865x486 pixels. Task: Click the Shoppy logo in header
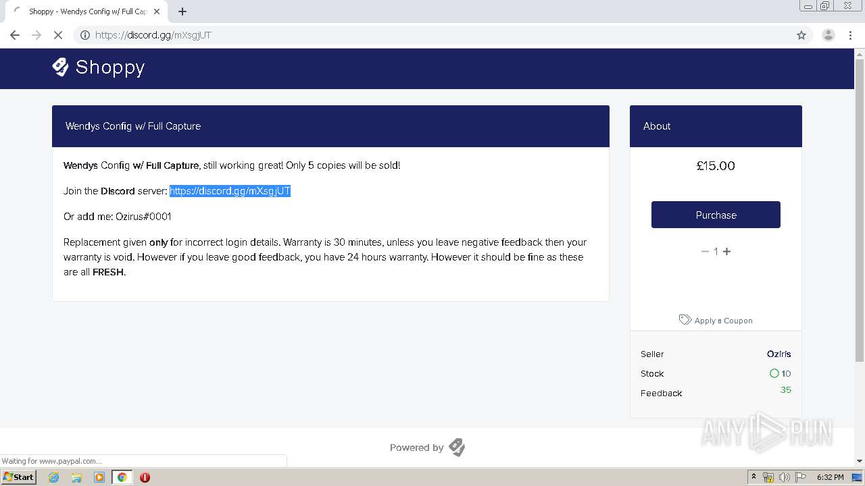99,67
